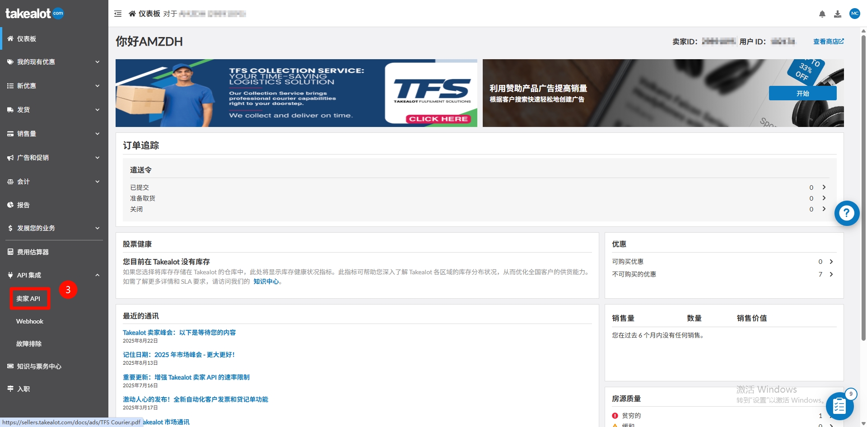Expand 销售量 menu chevron

pos(98,134)
